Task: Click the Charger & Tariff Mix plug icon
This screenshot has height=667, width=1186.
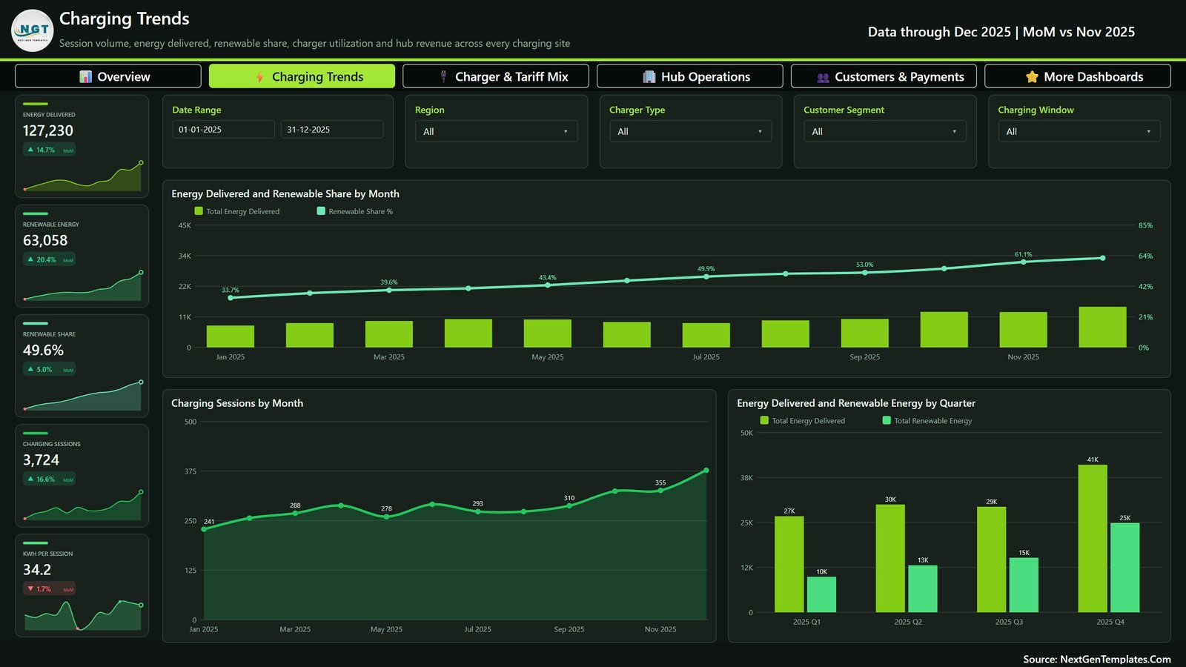Action: click(443, 77)
